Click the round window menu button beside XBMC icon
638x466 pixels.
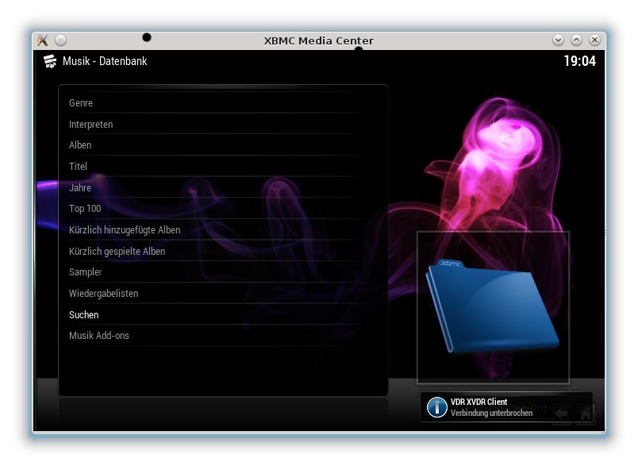pos(60,40)
